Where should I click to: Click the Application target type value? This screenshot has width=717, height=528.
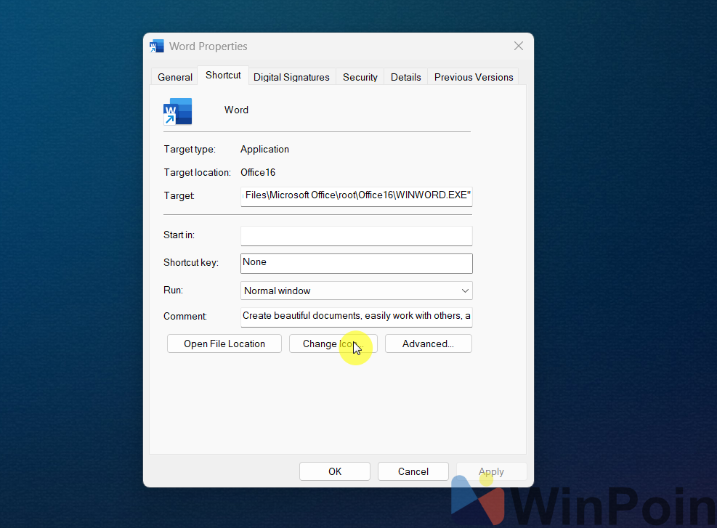(x=264, y=150)
